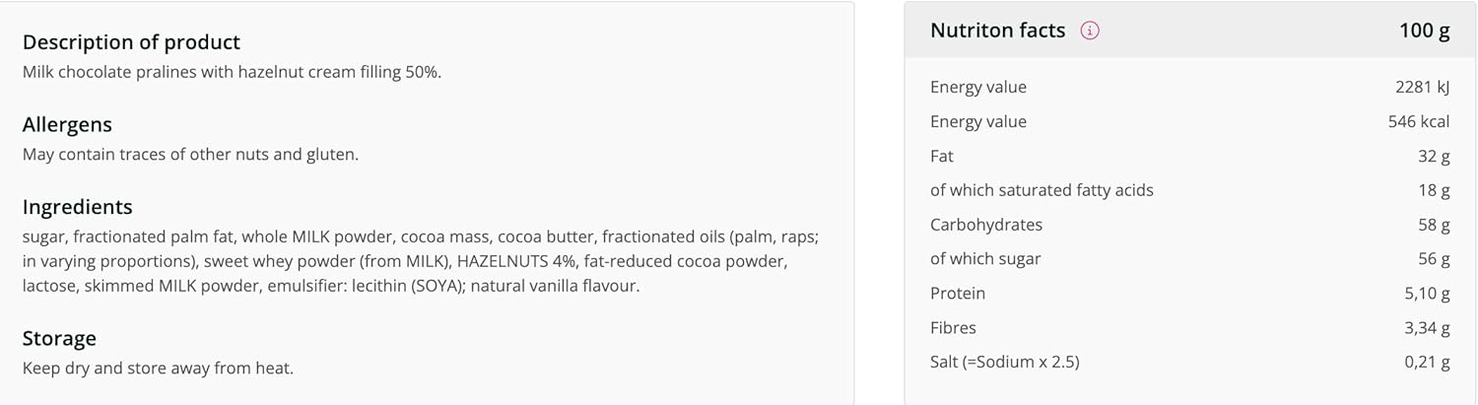1478x405 pixels.
Task: Click the Allergens heading
Action: (x=67, y=125)
